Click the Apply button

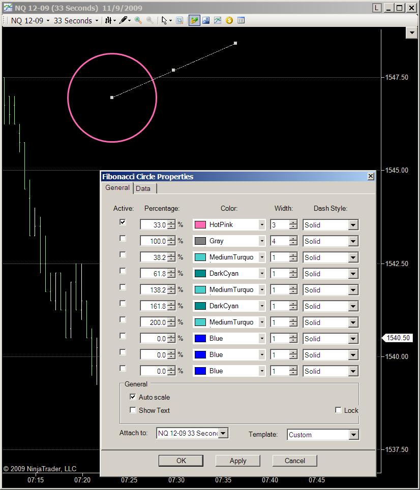[x=238, y=461]
